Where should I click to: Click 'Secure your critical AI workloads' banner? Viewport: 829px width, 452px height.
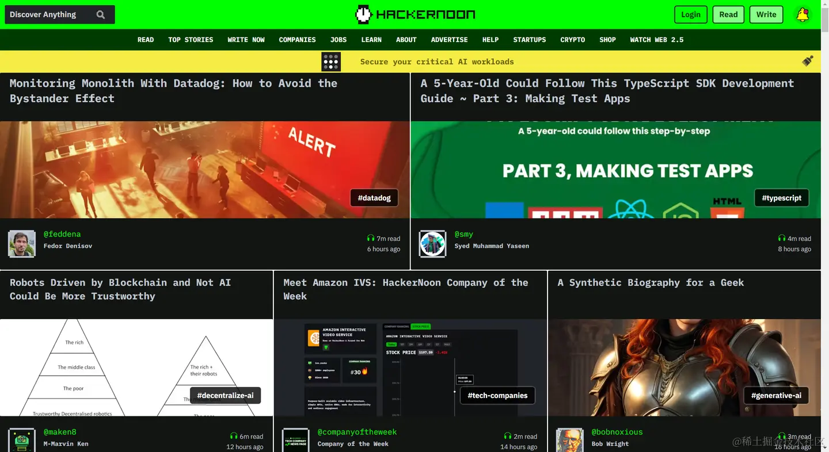(x=437, y=62)
